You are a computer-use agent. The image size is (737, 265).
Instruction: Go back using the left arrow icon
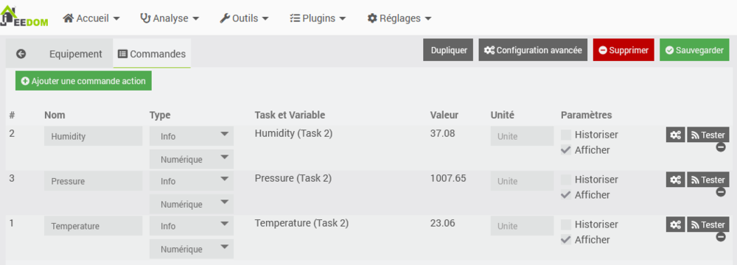click(x=21, y=54)
